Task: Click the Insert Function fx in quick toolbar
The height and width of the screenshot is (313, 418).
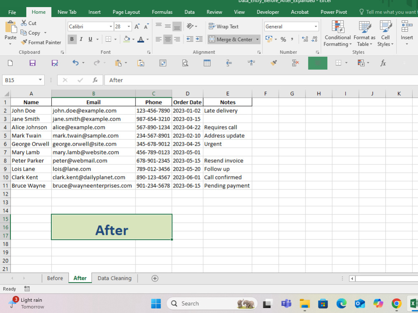Action: click(383, 63)
